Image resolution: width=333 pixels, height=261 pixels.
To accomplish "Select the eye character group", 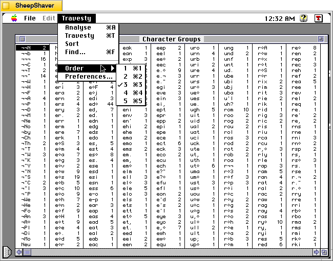I will coord(168,217).
